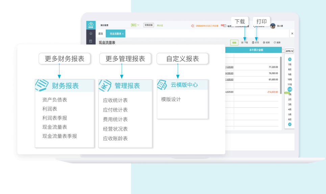
Task: Select 10月 in the month list
Action: click(x=290, y=79)
